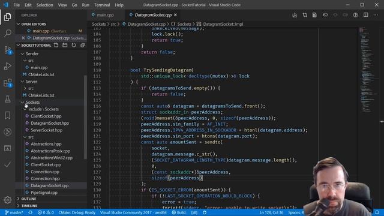Screen dimensions: 384x216
Task: Click the Build button in status bar
Action: [x=179, y=212]
